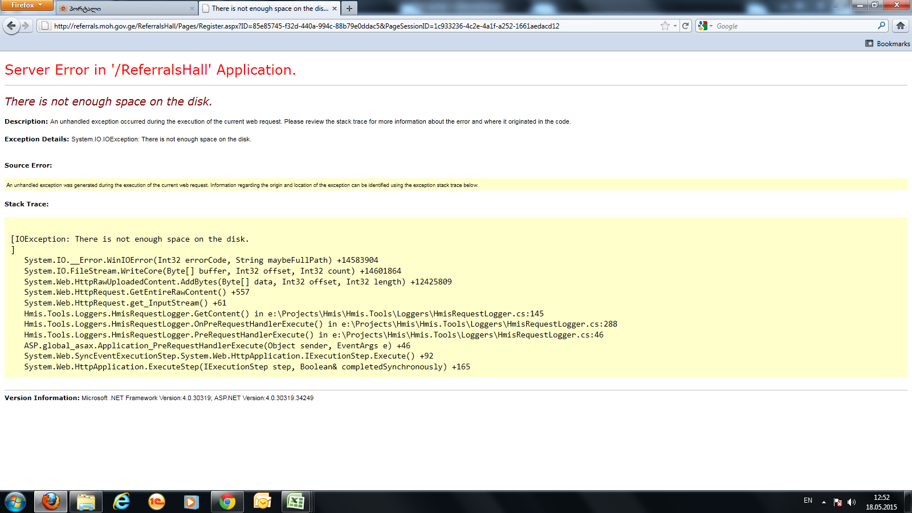Reload the page with the refresh icon
The width and height of the screenshot is (912, 513).
tap(686, 26)
